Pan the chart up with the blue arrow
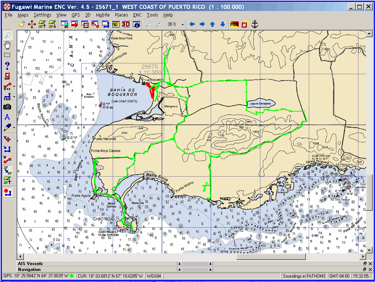The image size is (376, 282). click(x=213, y=24)
